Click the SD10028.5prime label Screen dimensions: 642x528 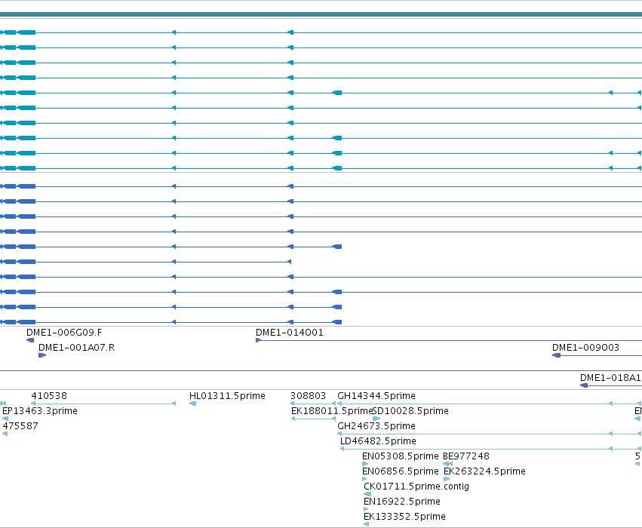[x=410, y=411]
